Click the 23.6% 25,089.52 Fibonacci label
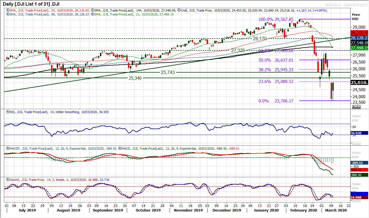This screenshot has width=369, height=218. click(x=276, y=82)
